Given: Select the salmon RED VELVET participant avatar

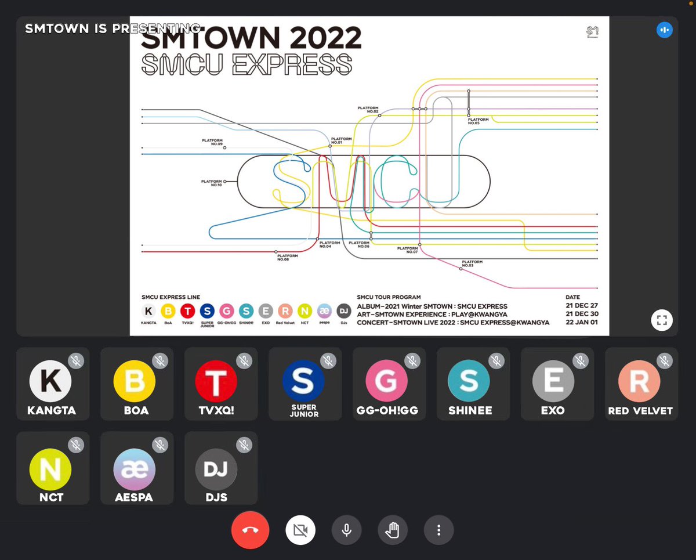Looking at the screenshot, I should (639, 381).
